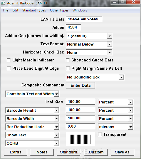Viewport: 141px width, 159px height.
Task: Click the Standard button
Action: pyautogui.click(x=68, y=152)
